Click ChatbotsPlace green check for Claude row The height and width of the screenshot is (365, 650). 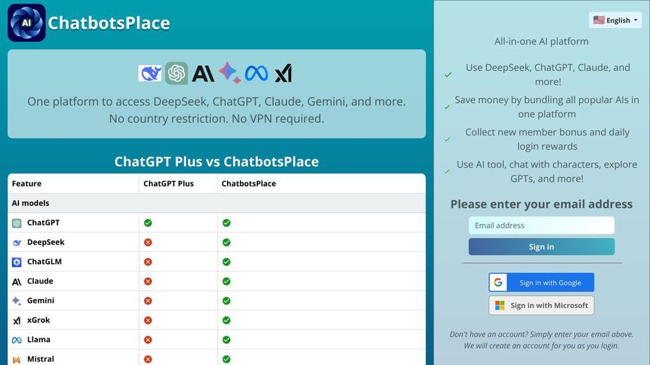(226, 281)
